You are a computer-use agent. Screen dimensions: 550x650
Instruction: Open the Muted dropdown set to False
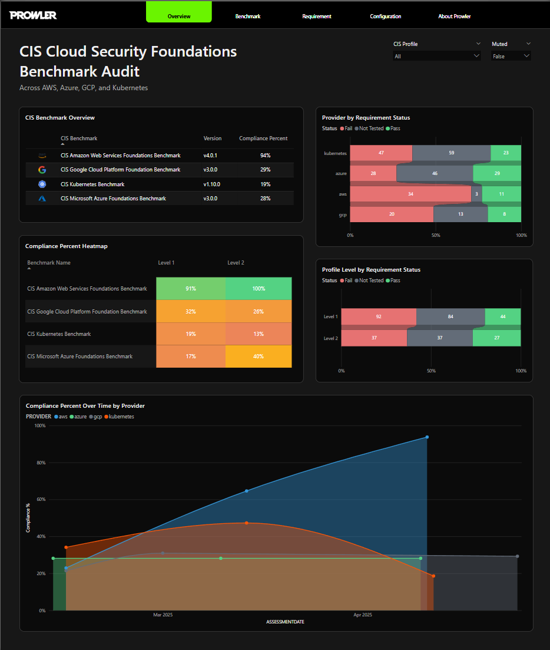click(511, 56)
